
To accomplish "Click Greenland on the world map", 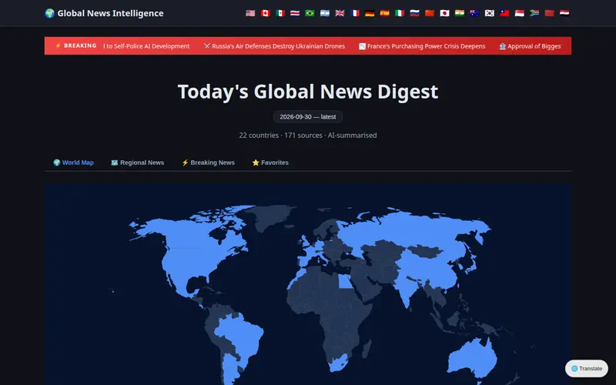I will pos(271,216).
